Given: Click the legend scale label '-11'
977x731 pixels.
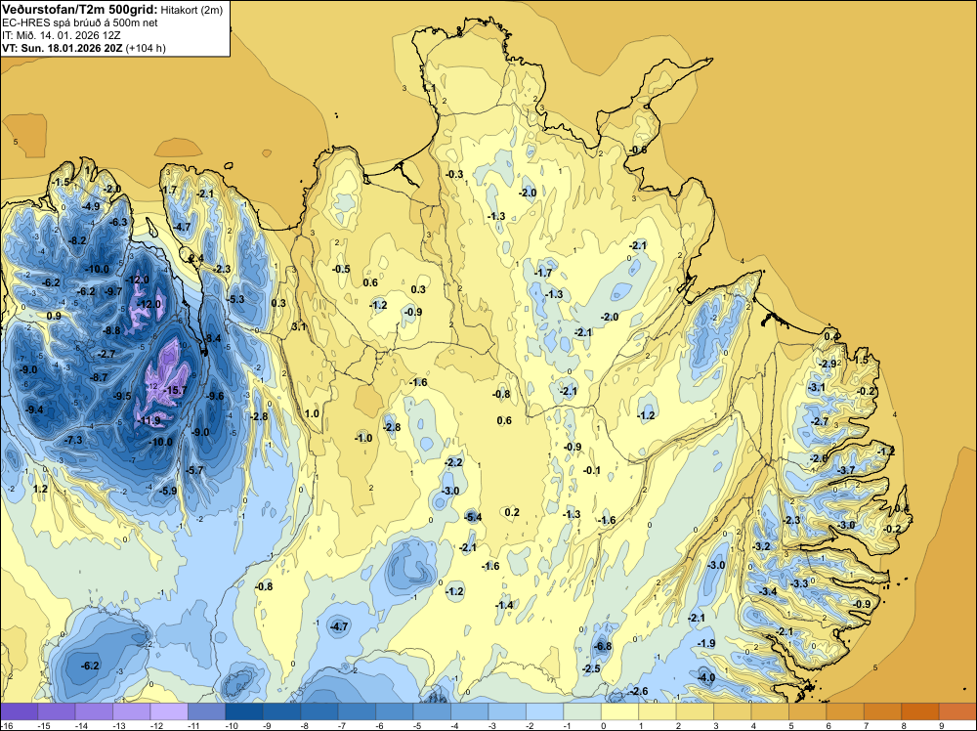Looking at the screenshot, I should click(x=193, y=725).
